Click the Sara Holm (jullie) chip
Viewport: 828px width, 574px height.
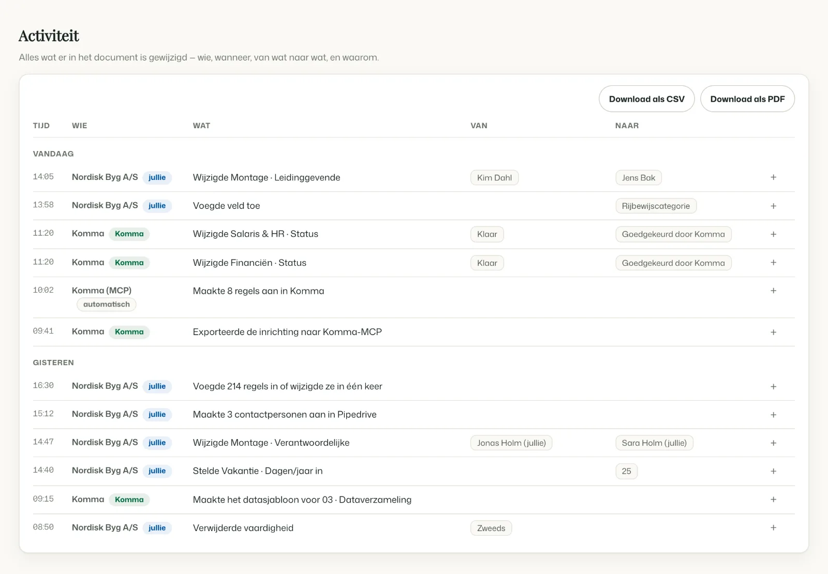[654, 443]
